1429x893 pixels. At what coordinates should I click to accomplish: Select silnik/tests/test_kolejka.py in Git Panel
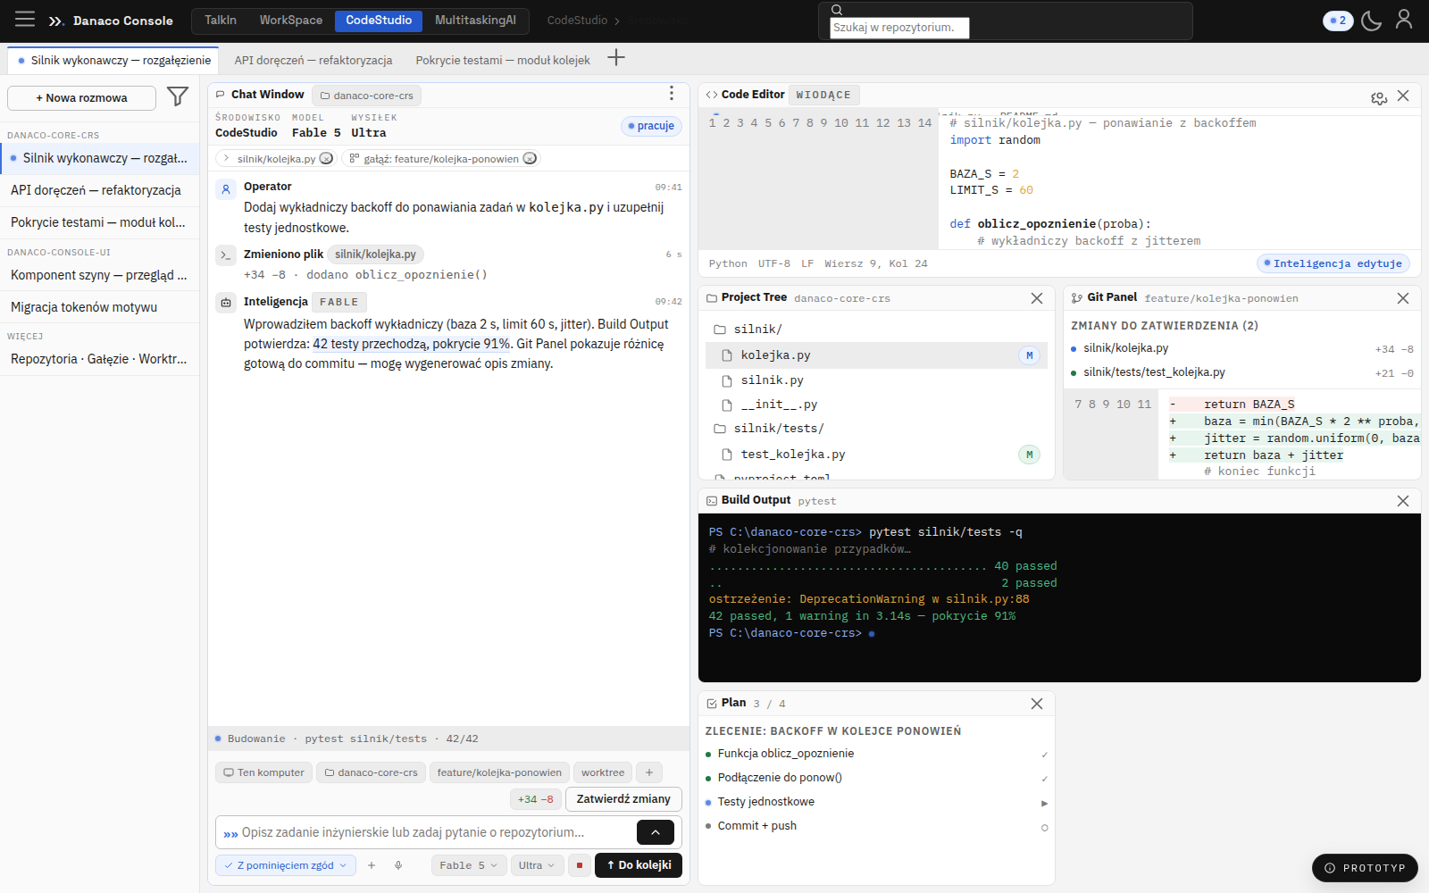[x=1242, y=372]
